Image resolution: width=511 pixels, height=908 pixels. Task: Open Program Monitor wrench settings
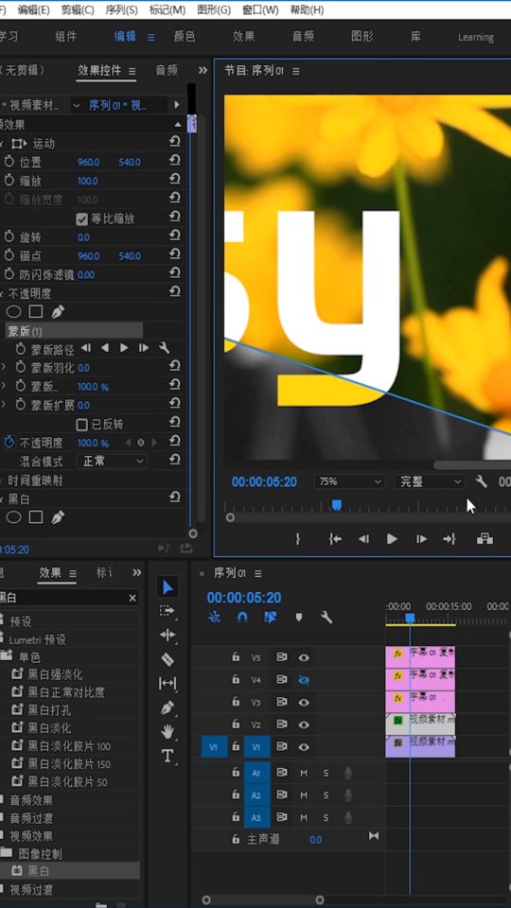click(481, 481)
